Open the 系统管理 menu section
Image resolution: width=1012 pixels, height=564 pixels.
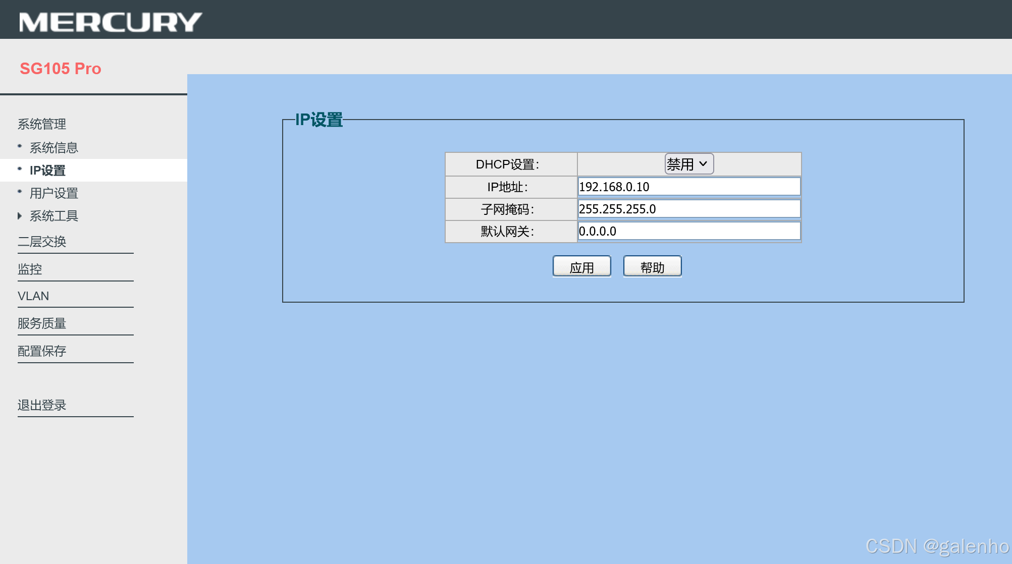click(x=42, y=124)
